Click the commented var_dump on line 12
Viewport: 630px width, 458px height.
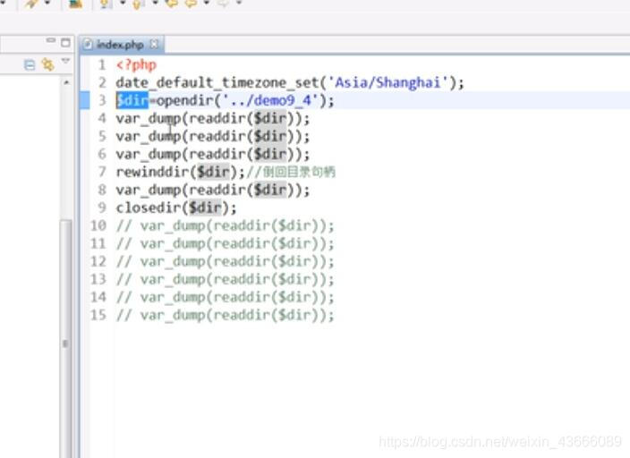point(225,261)
